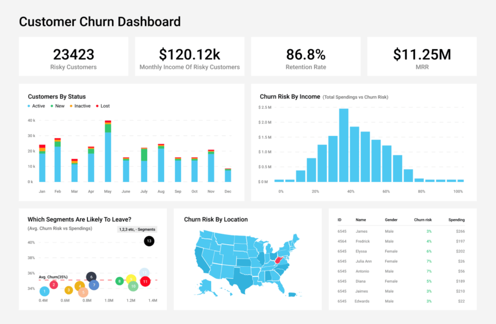Click the tallest bar in Churn Risk histogram
Viewport: 496px width, 324px height.
343,145
